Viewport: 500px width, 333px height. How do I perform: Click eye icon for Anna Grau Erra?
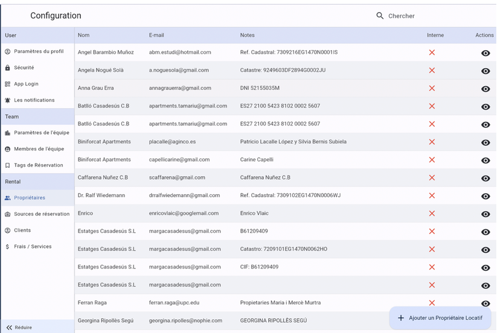486,89
